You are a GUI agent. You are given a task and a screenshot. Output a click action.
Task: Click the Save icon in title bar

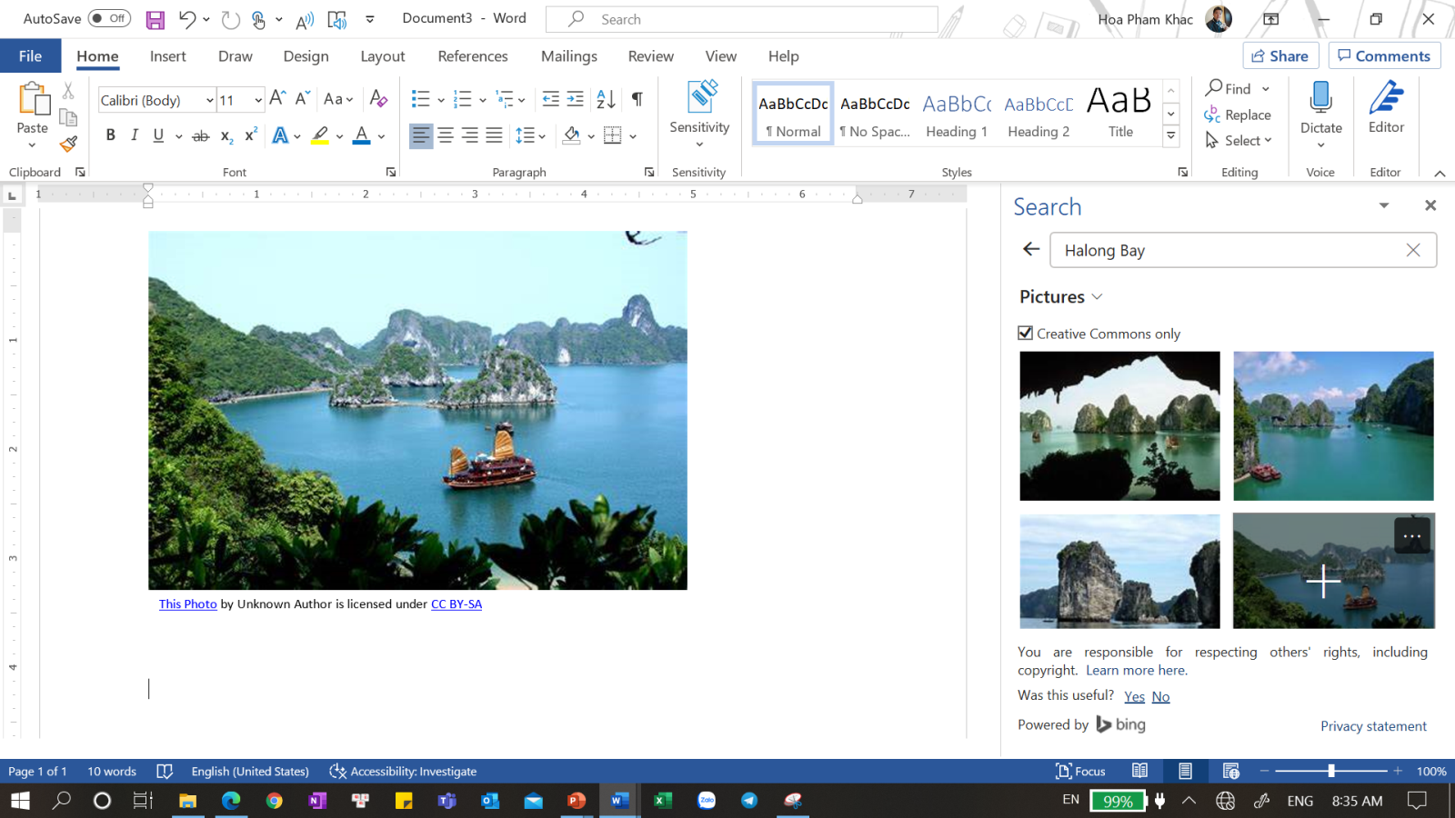156,19
